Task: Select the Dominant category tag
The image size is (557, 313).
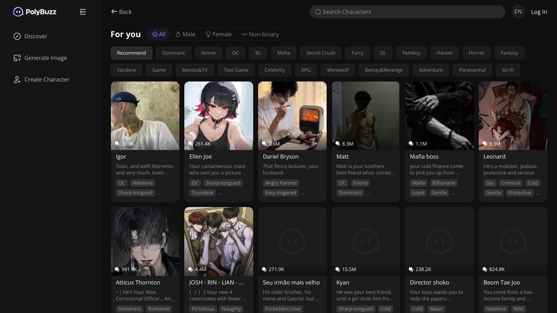Action: pyautogui.click(x=173, y=53)
